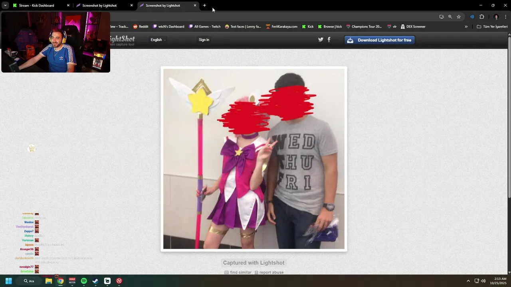Click the blue media sound extension icon

tap(472, 17)
